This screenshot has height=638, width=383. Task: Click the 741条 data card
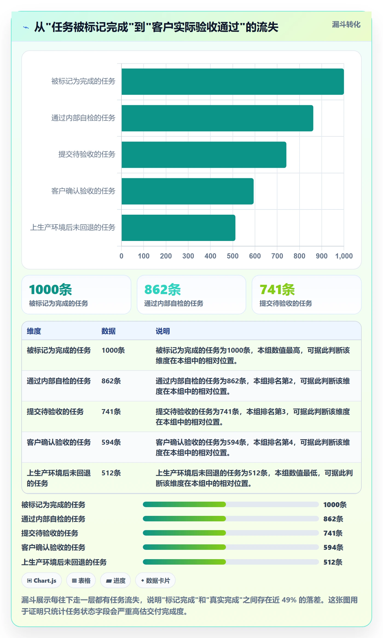[x=307, y=295]
